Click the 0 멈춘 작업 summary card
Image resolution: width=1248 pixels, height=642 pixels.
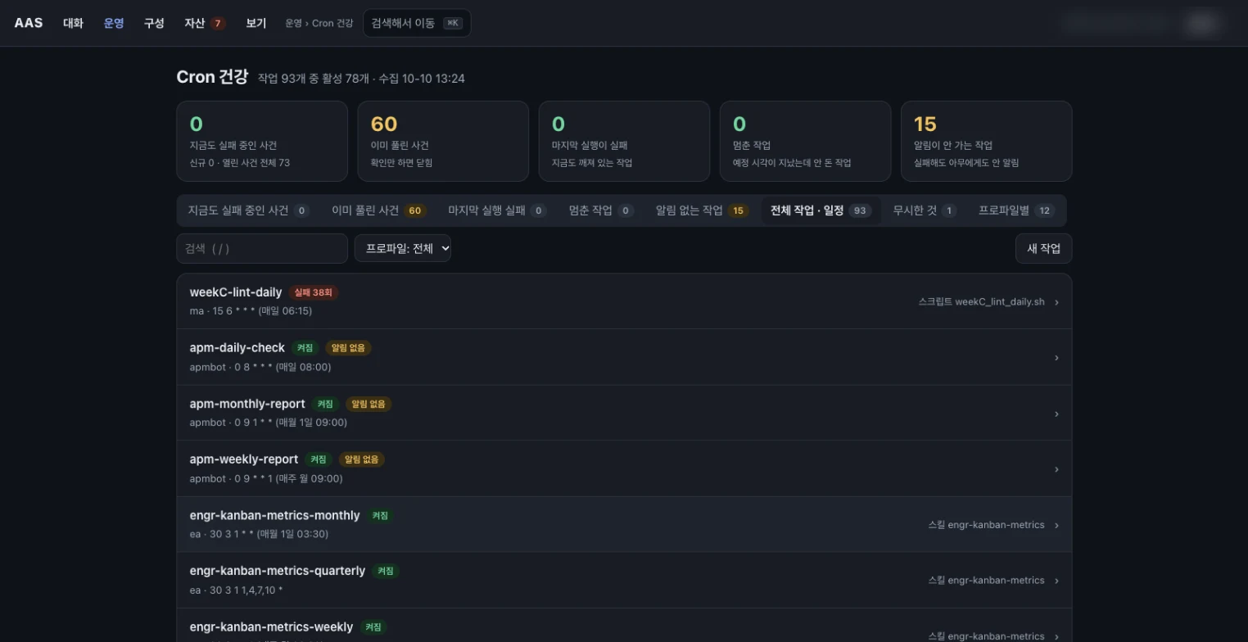tap(805, 141)
